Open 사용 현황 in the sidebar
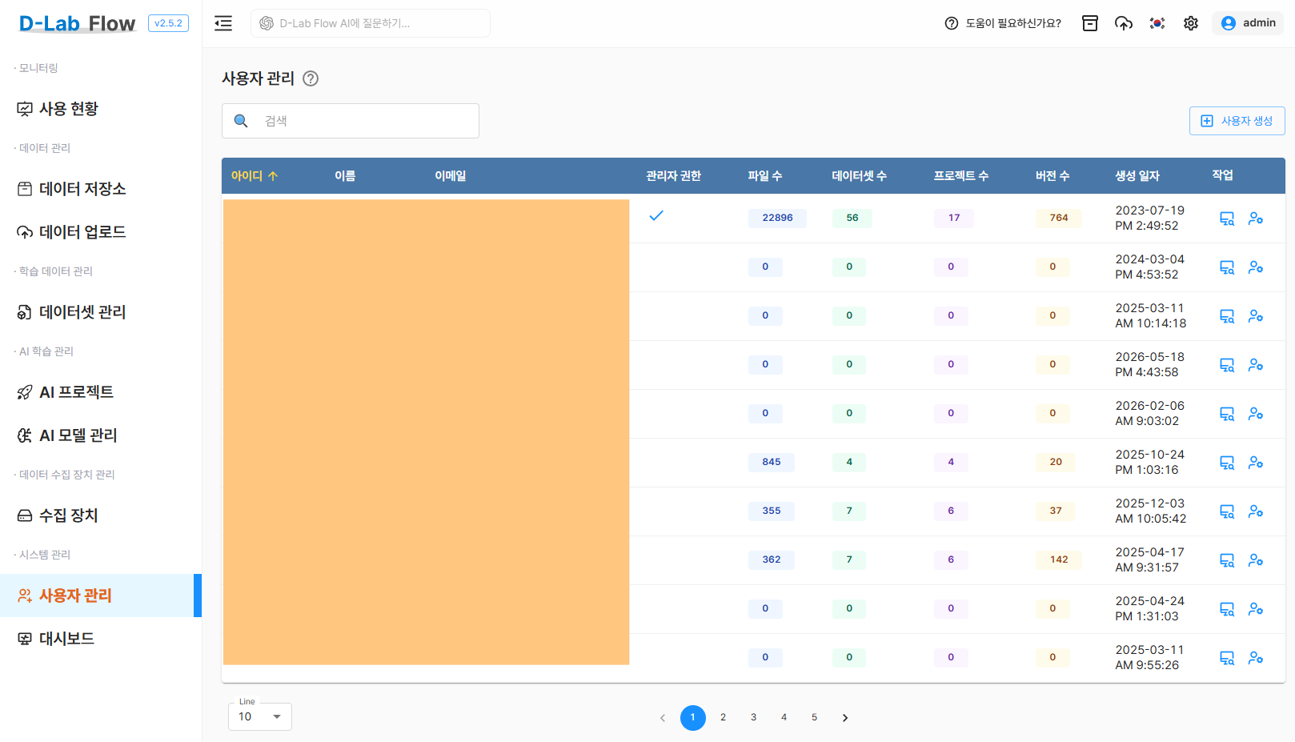Screen dimensions: 1295x742 point(101,109)
